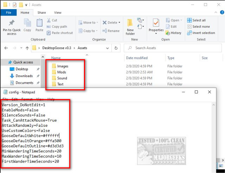Viewport: 225px width, 173px height.
Task: Sort by Size column header
Action: pos(205,58)
